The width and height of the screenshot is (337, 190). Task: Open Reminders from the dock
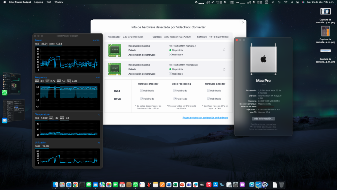coord(142,185)
